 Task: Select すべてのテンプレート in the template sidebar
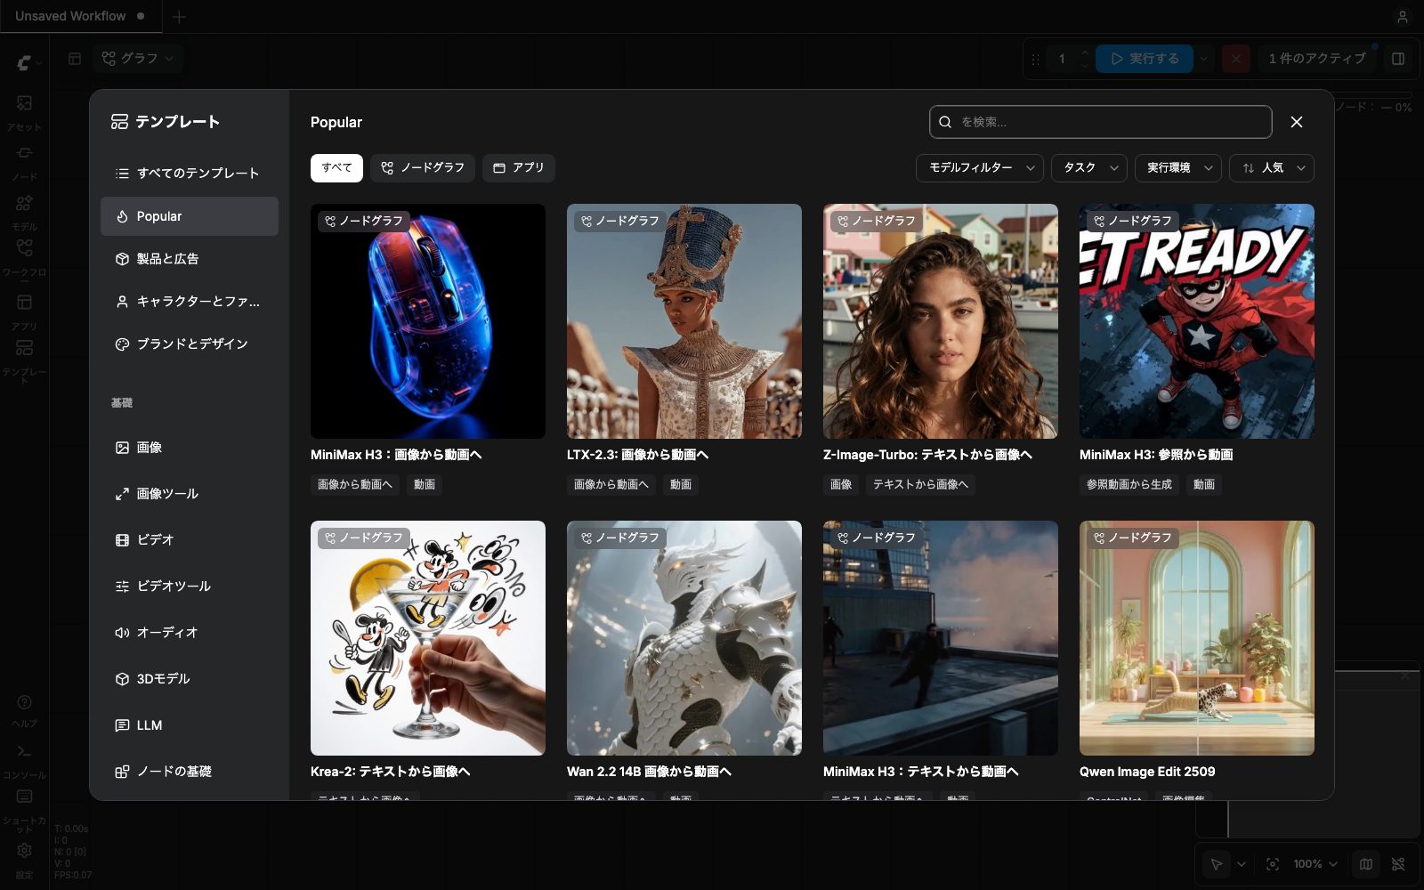click(x=190, y=174)
